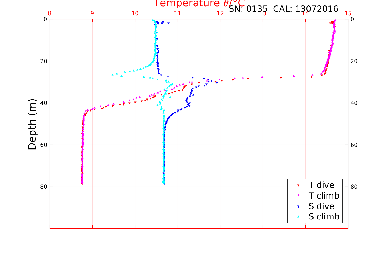
Task: Select the 'Depth (m)' axis label
Action: 32,124
